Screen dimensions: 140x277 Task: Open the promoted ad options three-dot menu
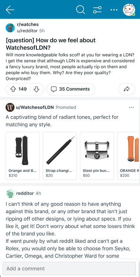click(x=131, y=108)
